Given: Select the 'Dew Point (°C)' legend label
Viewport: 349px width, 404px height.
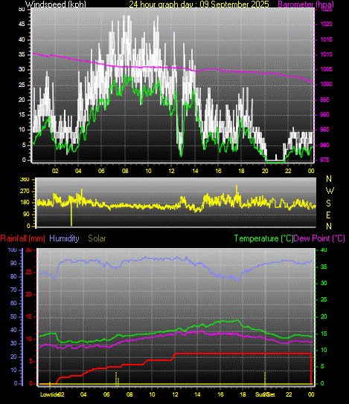Looking at the screenshot, I should click(319, 238).
